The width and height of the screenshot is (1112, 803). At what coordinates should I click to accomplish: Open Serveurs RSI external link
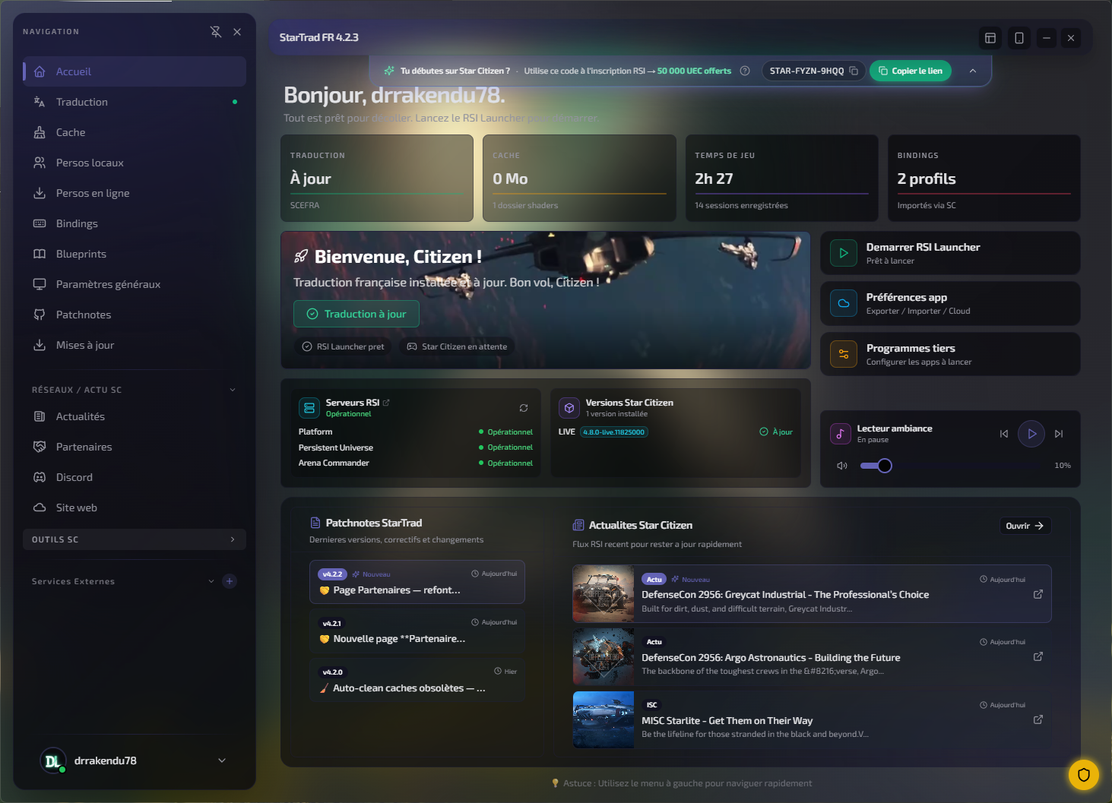[386, 403]
